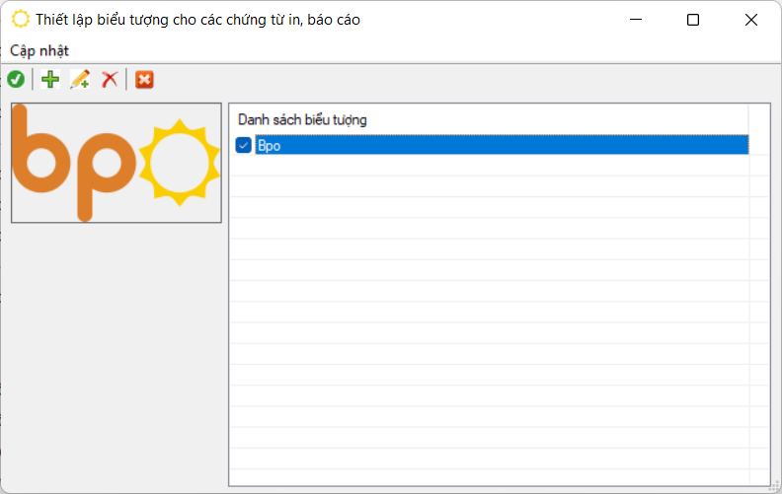
Task: Click the green checkmark confirm icon
Action: (x=16, y=80)
